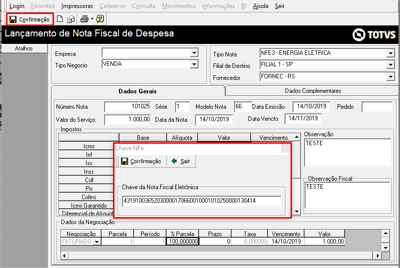400x268 pixels.
Task: Click the Observação text area
Action: [347, 152]
